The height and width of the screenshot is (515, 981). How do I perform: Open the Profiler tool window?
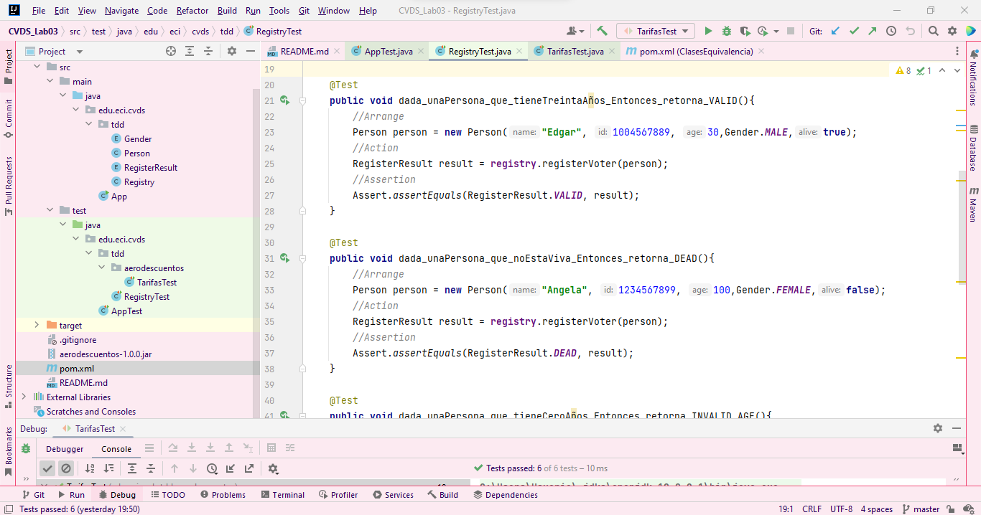338,495
